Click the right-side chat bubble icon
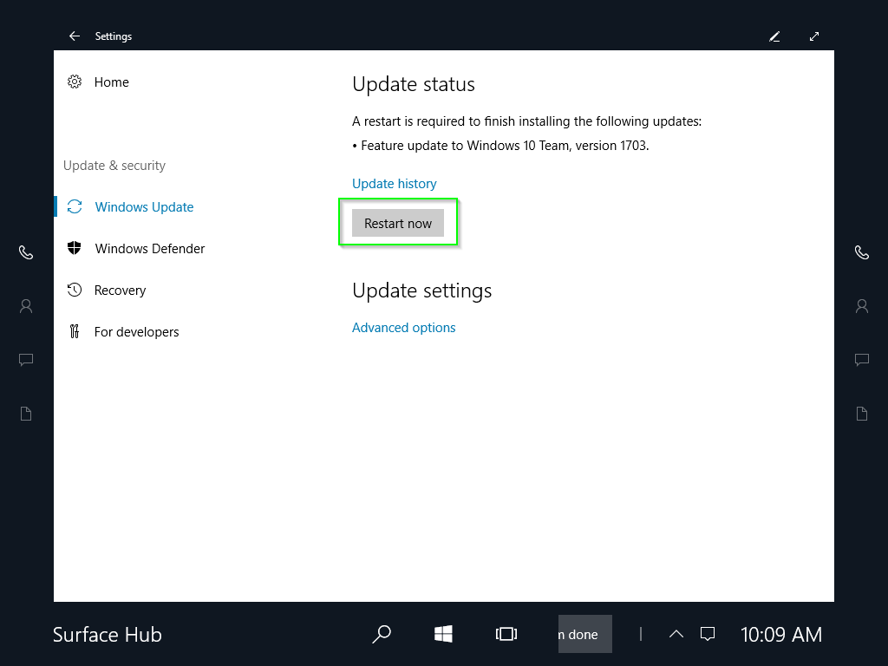The width and height of the screenshot is (888, 666). tap(862, 360)
